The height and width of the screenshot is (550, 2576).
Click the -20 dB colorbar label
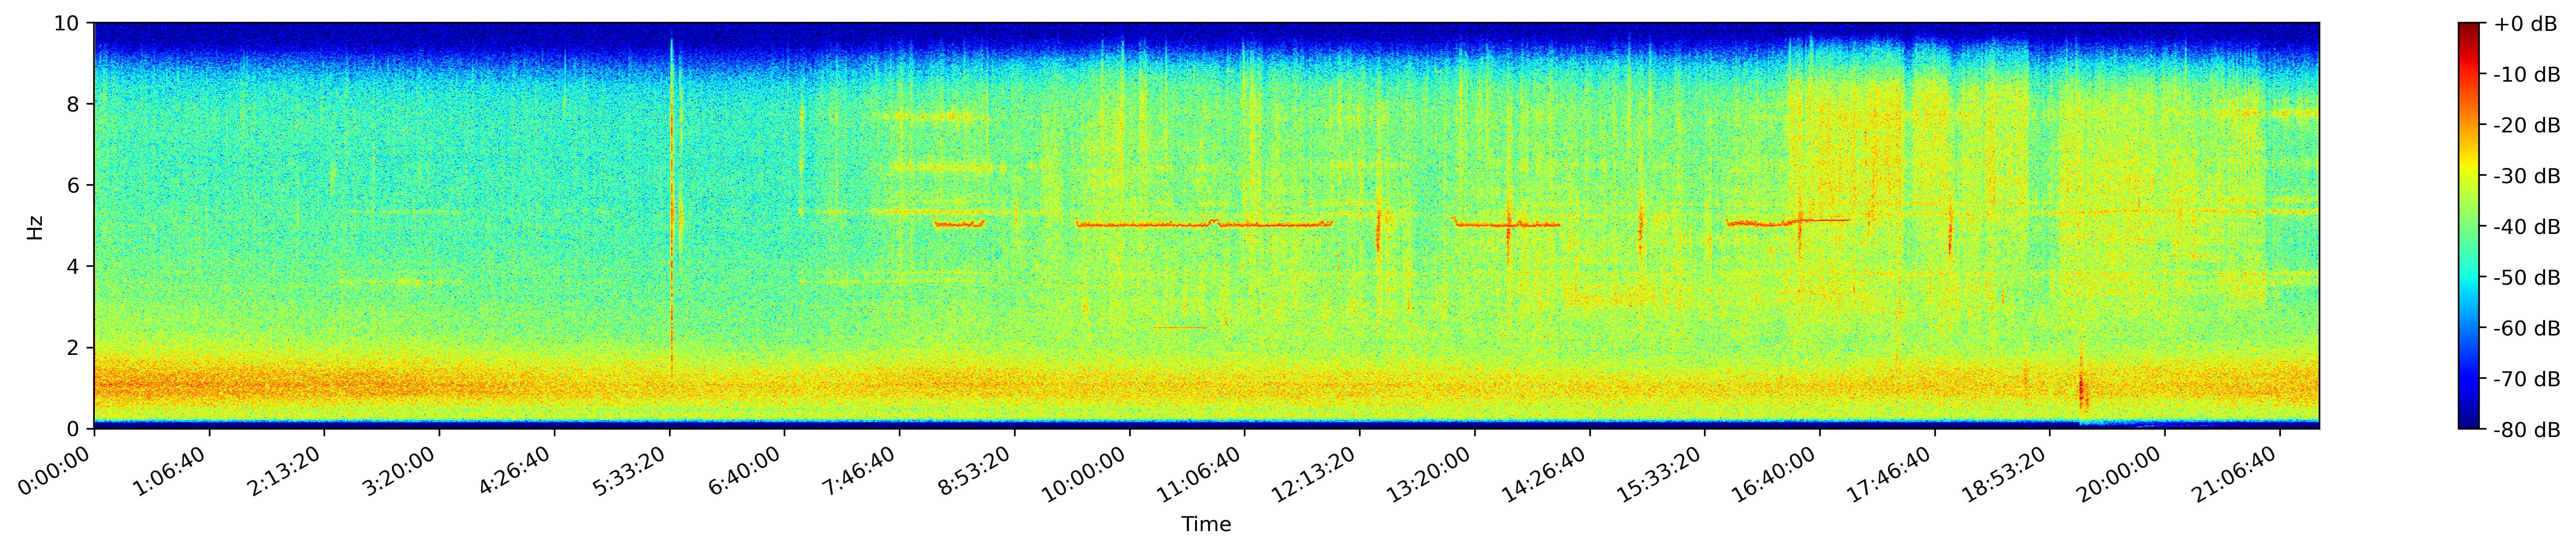[x=2527, y=126]
